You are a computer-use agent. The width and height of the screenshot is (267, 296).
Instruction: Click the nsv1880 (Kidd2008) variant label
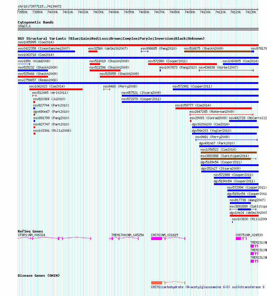click(34, 61)
